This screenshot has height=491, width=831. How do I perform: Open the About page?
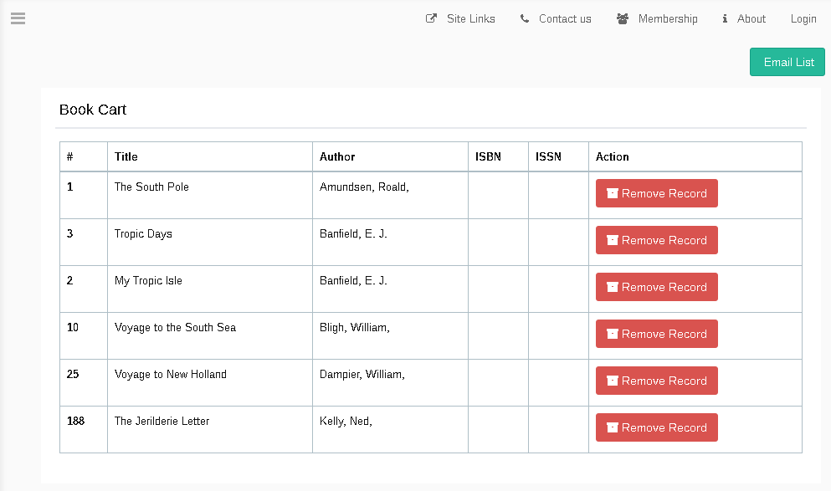coord(751,18)
